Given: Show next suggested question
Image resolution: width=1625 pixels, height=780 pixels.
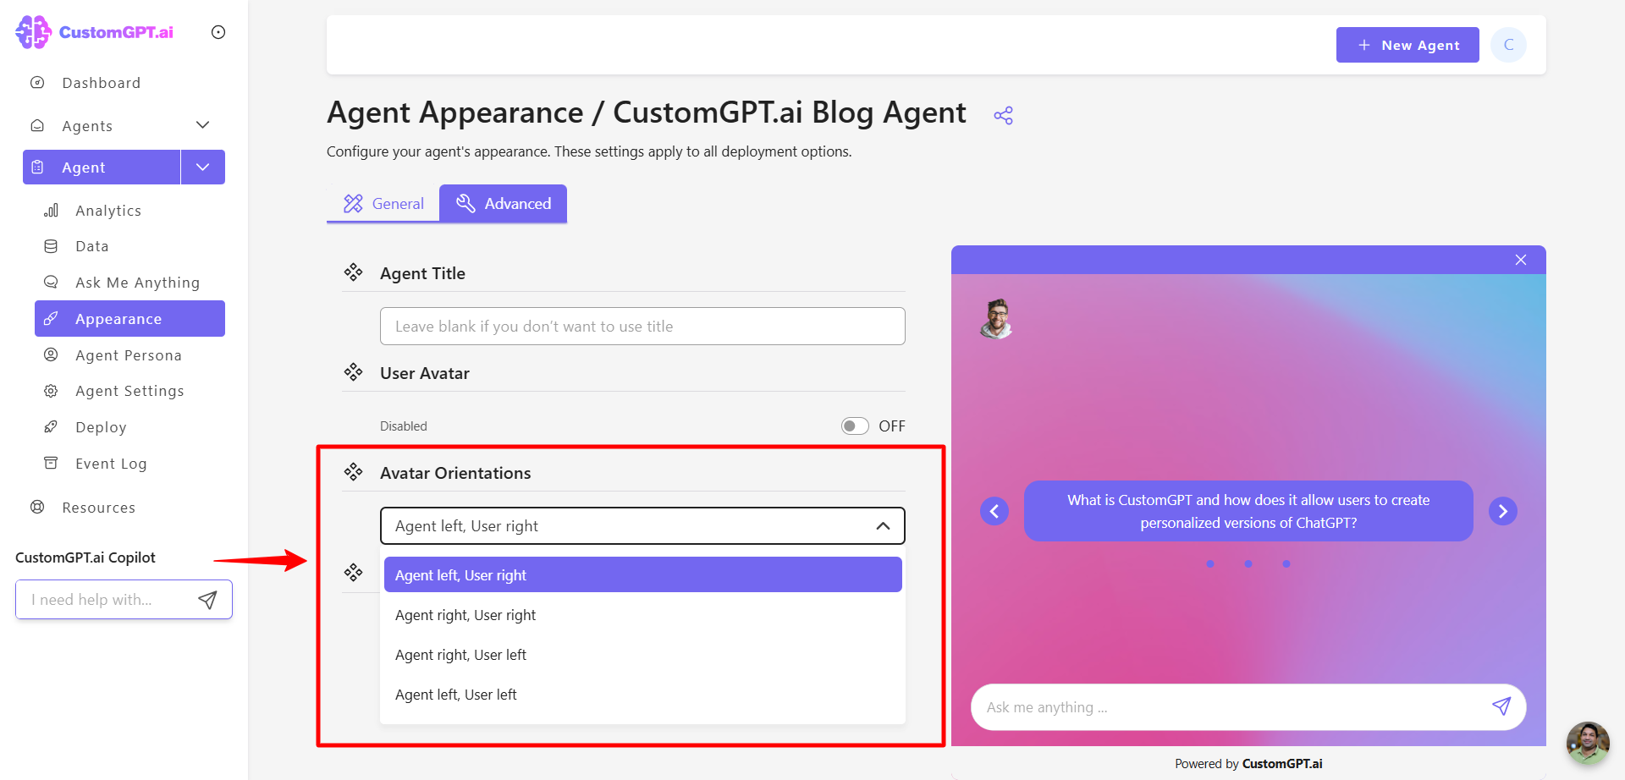Looking at the screenshot, I should [x=1503, y=511].
